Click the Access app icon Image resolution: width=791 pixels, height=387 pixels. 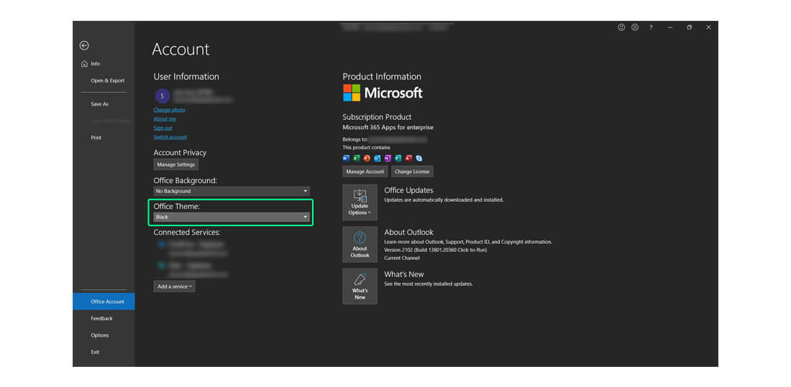tap(408, 158)
